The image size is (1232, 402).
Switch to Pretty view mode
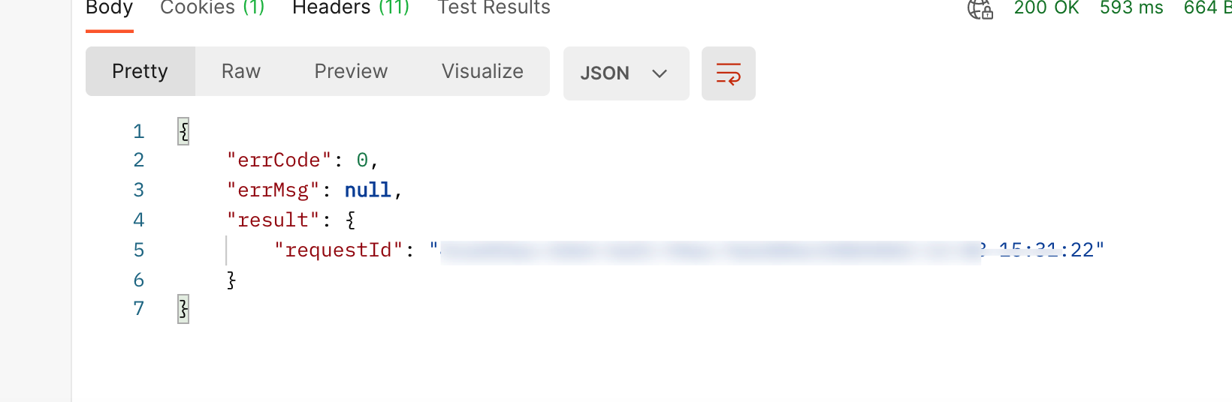click(x=140, y=71)
